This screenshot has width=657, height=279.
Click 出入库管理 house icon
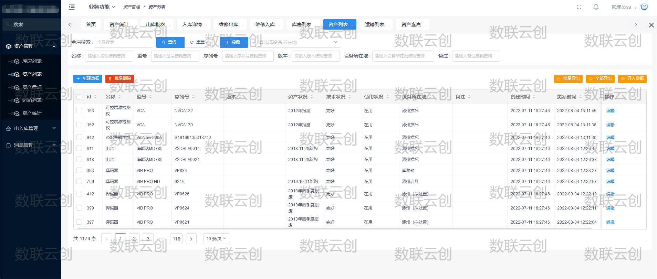(9, 128)
